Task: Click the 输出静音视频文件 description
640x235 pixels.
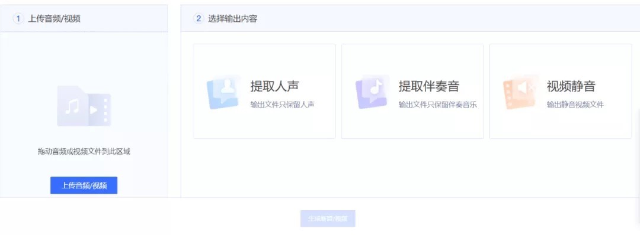Action: click(x=575, y=105)
